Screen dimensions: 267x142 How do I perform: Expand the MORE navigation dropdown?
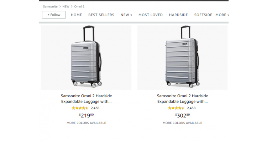pyautogui.click(x=222, y=15)
